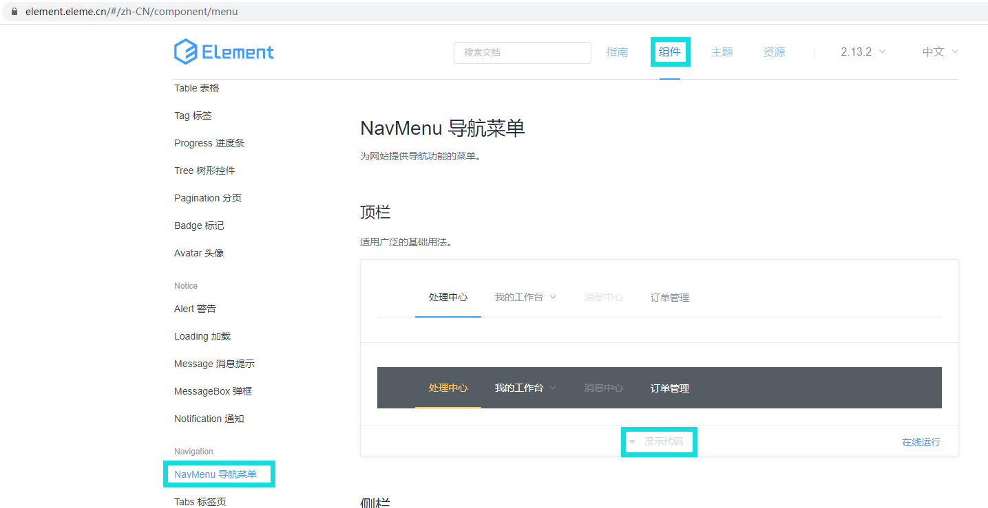Go to Tag 标签 in sidebar

tap(193, 115)
